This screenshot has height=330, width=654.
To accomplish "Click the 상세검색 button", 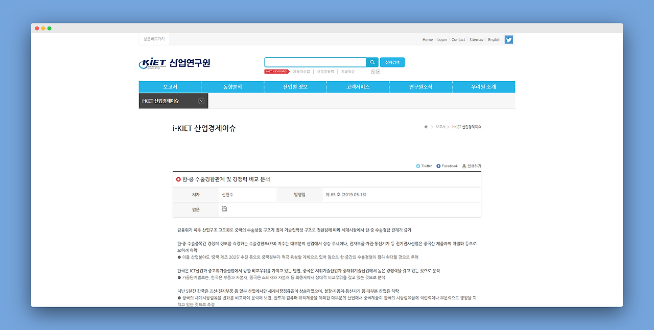I will (x=392, y=62).
